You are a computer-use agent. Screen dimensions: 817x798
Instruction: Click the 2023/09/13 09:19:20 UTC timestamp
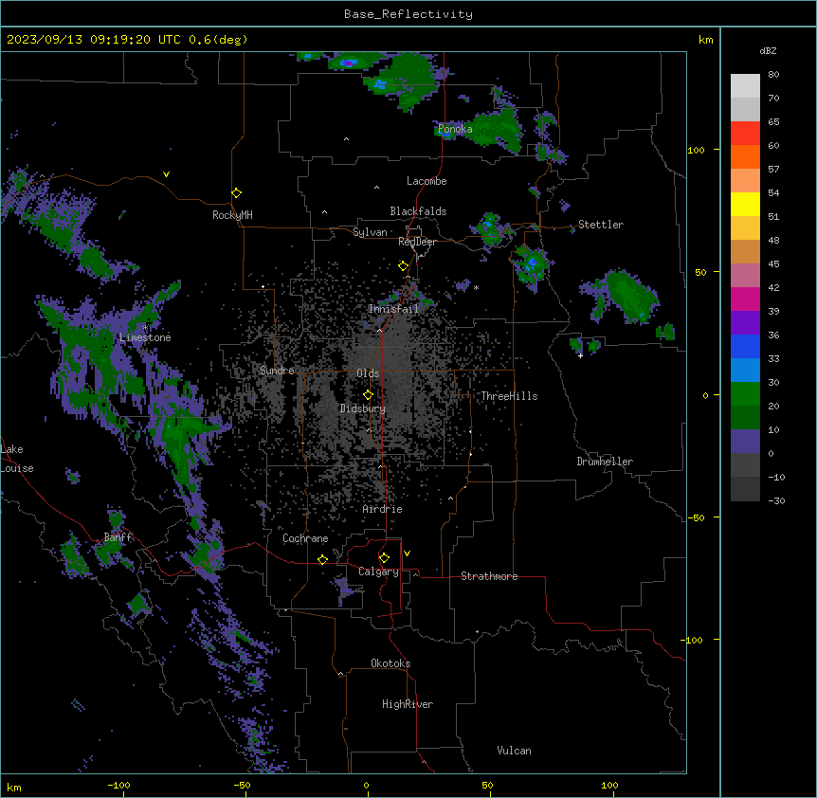pos(94,40)
